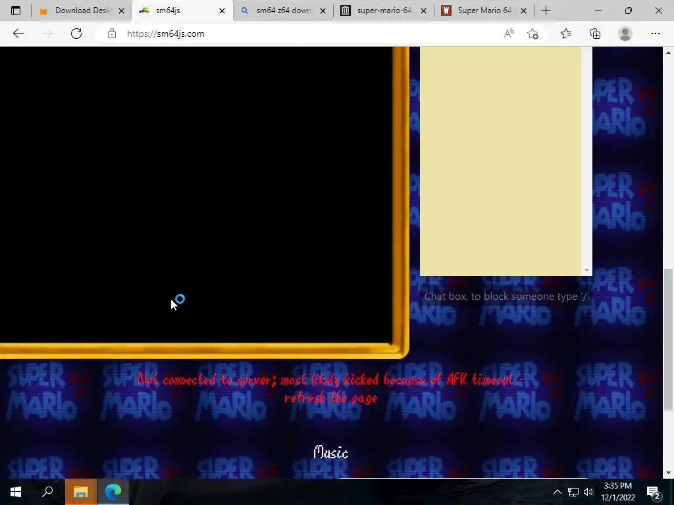674x505 pixels.
Task: Focus the chat box input field
Action: point(505,297)
